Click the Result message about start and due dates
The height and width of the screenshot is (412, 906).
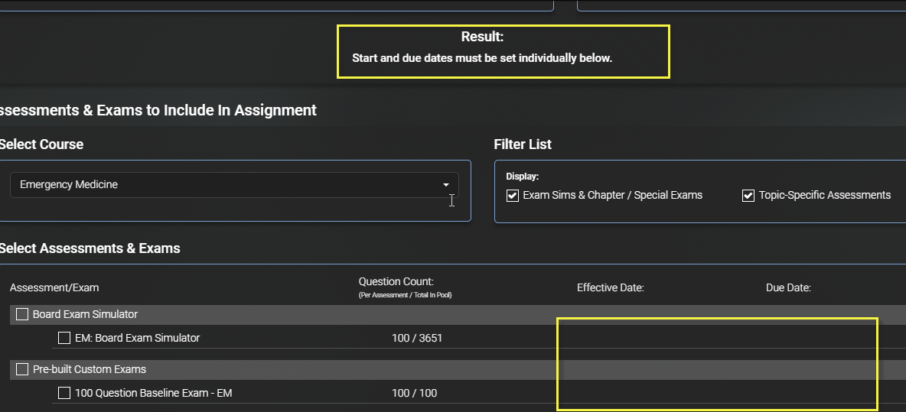point(482,58)
